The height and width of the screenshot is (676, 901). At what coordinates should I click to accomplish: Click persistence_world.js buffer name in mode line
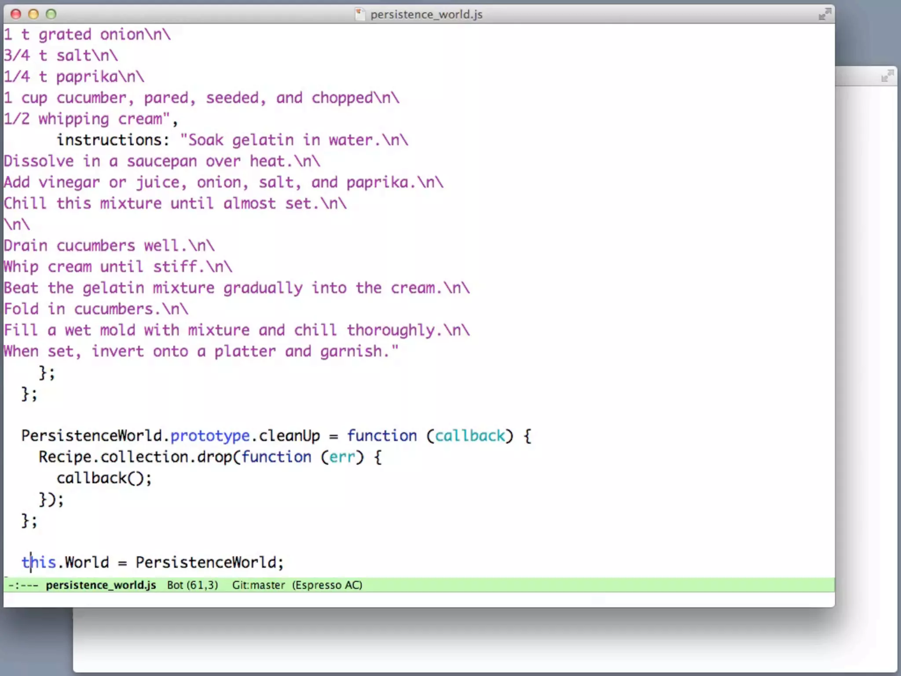tap(101, 585)
